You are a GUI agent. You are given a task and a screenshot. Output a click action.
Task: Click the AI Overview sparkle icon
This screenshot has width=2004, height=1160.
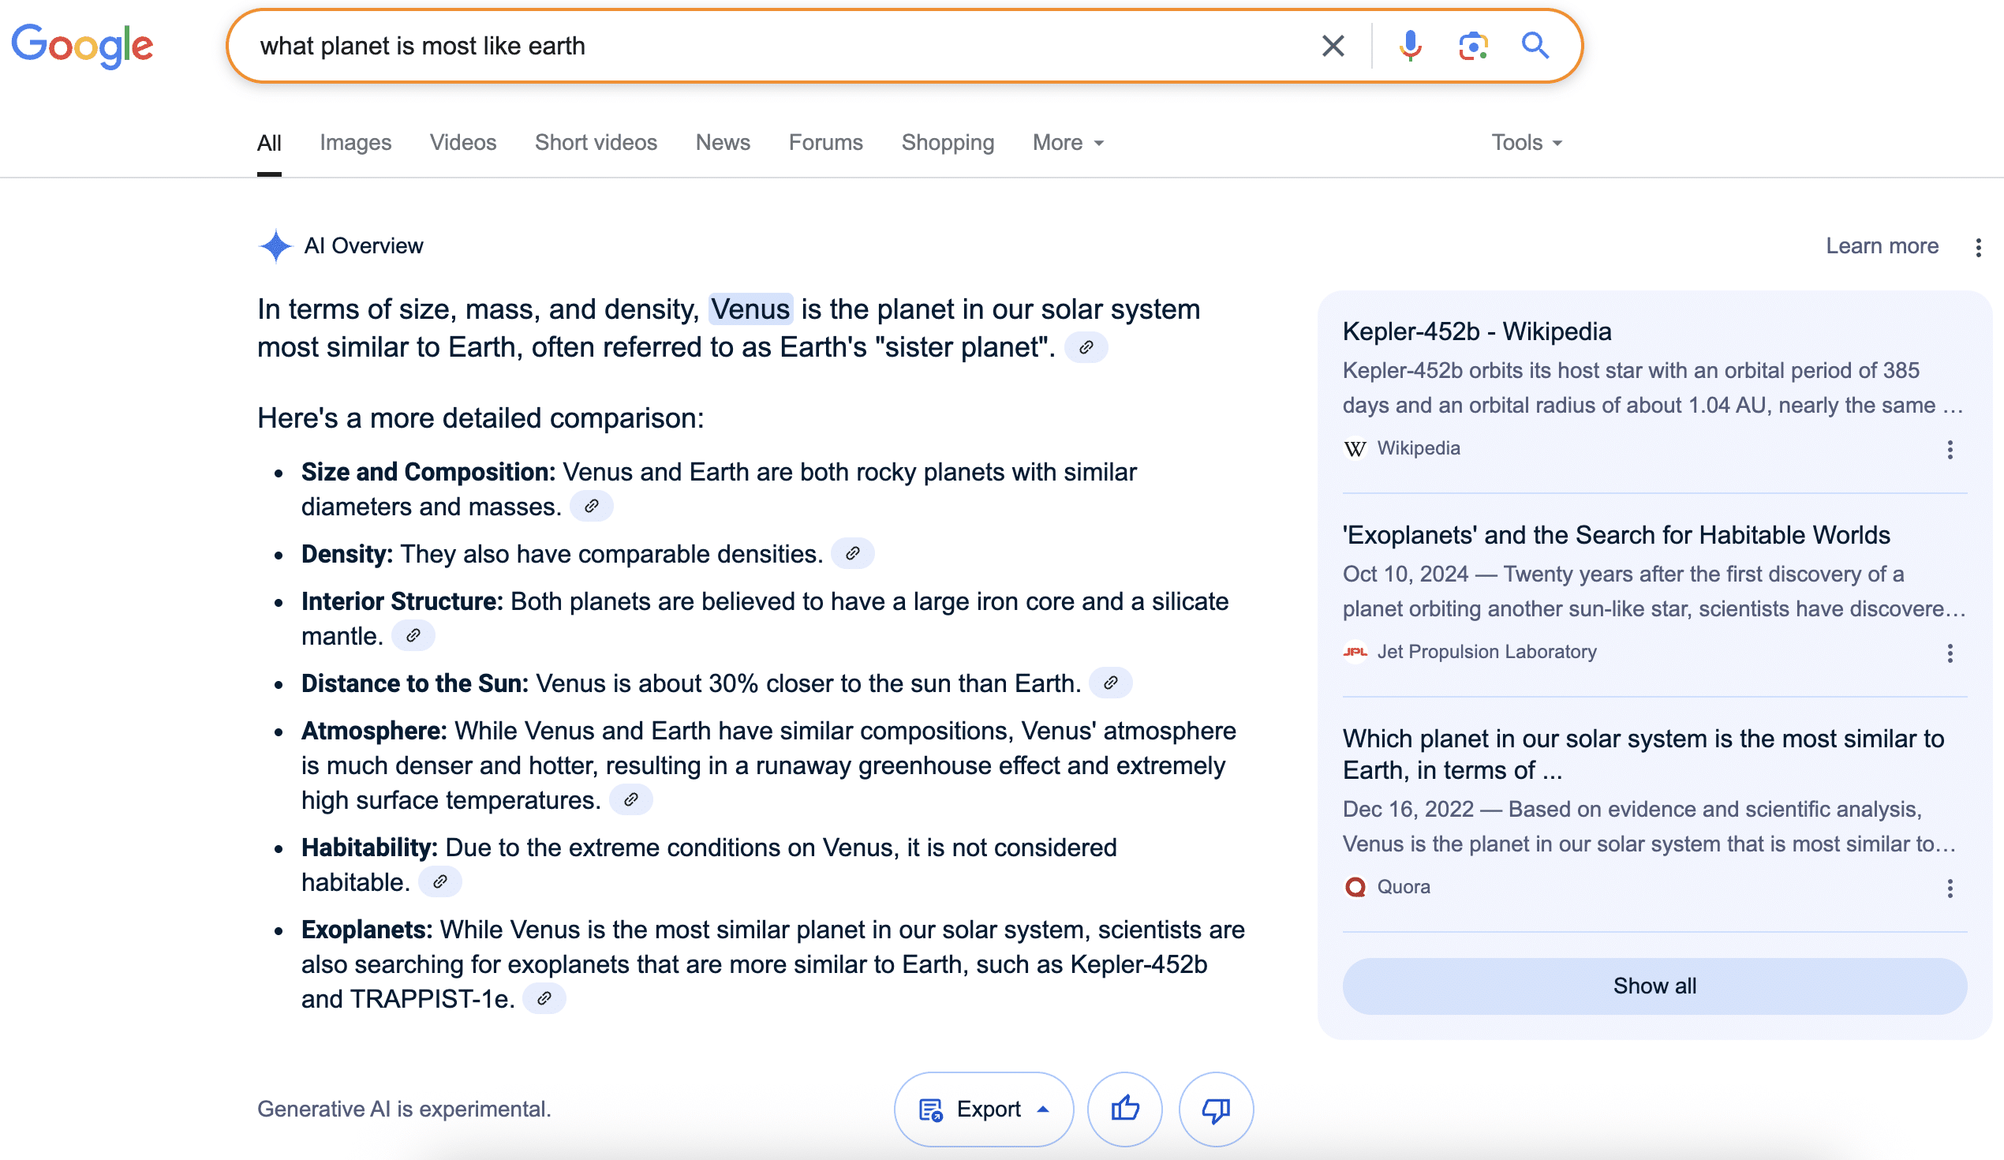(x=275, y=246)
